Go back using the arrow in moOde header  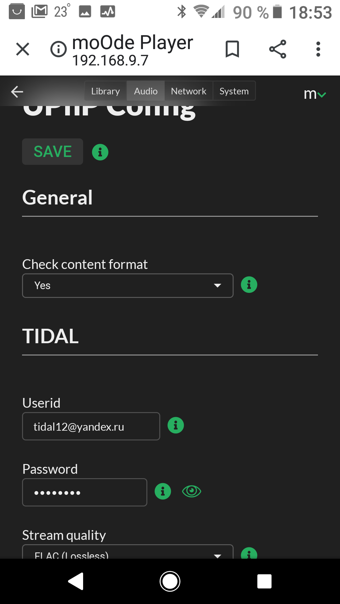[x=17, y=92]
